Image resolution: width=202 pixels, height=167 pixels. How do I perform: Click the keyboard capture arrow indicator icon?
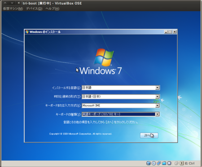pyautogui.click(x=181, y=163)
